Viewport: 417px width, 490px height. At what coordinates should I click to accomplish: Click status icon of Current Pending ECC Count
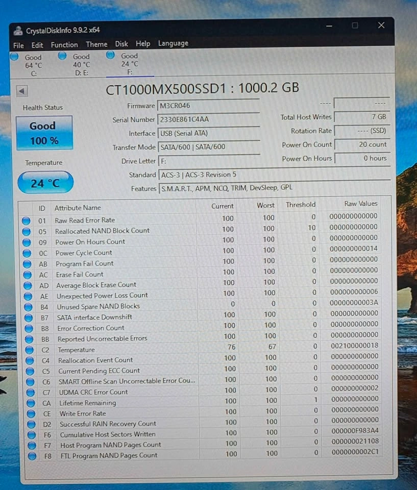click(x=30, y=372)
